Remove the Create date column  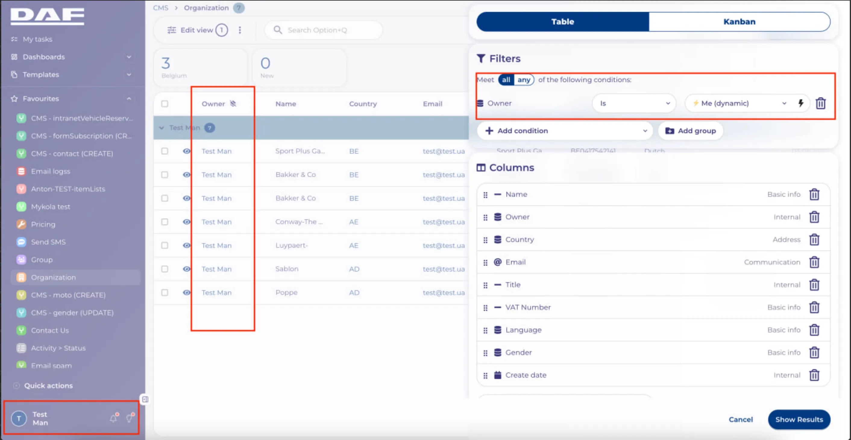click(814, 375)
